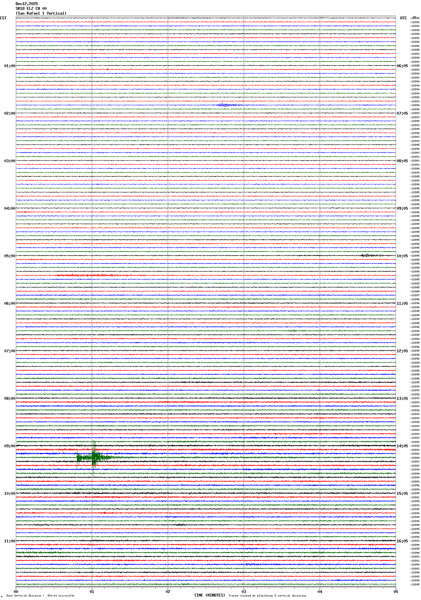Click the 01:00 CST time label
The width and height of the screenshot is (421, 600).
click(x=9, y=66)
